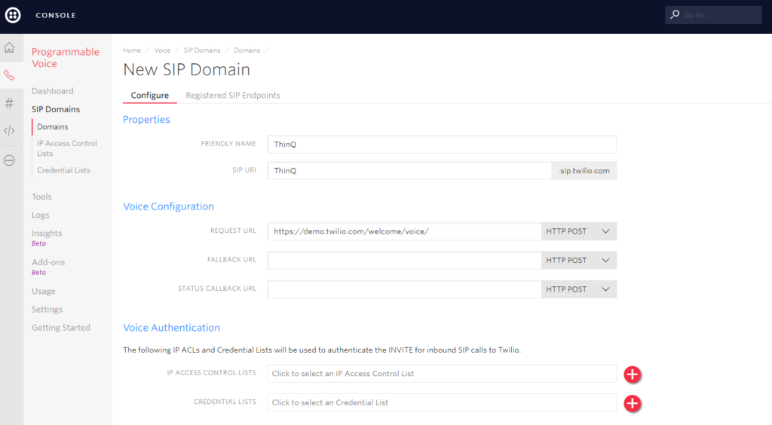This screenshot has width=772, height=425.
Task: Open the All Products ellipsis icon
Action: coord(9,161)
